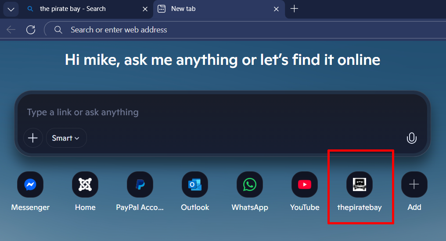Click the Back navigation arrow

(11, 30)
